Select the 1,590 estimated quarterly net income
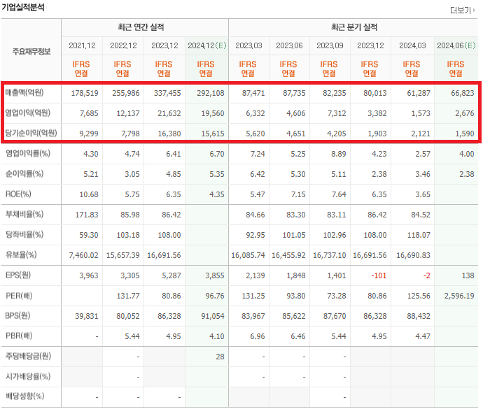 tap(465, 134)
